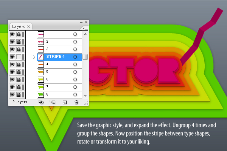Click the target circle for STRIPE-1
The height and width of the screenshot is (151, 227).
[75, 57]
